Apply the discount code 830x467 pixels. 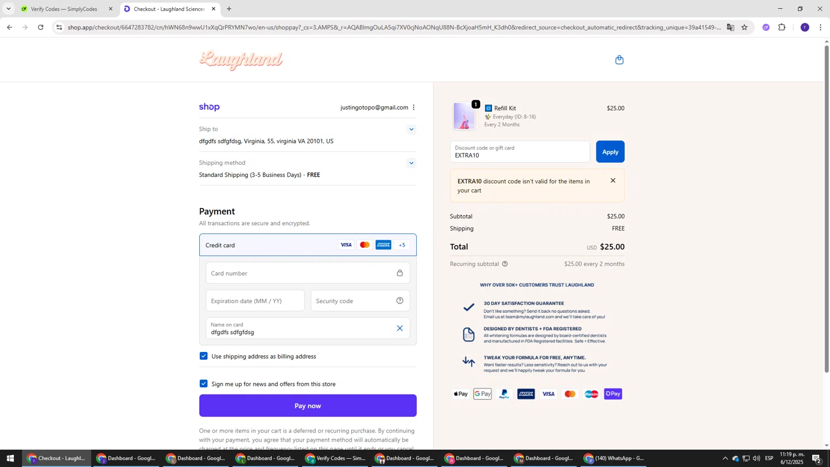click(610, 152)
